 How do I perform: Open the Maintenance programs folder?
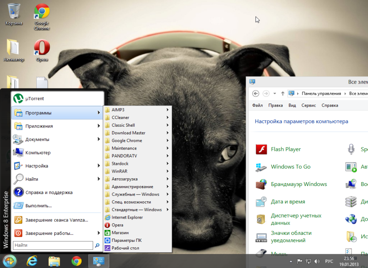point(137,148)
